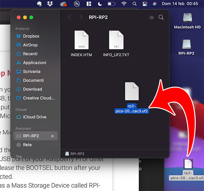Select the rp2-pico uf2 file in Finder window
Viewport: 204px width, 191px height.
pyautogui.click(x=132, y=91)
